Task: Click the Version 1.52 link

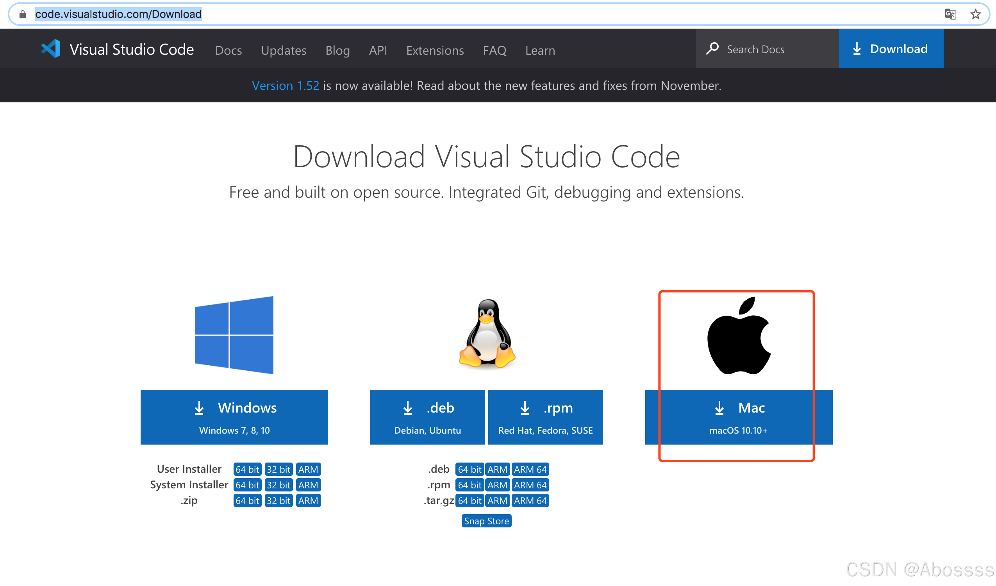Action: click(x=286, y=86)
